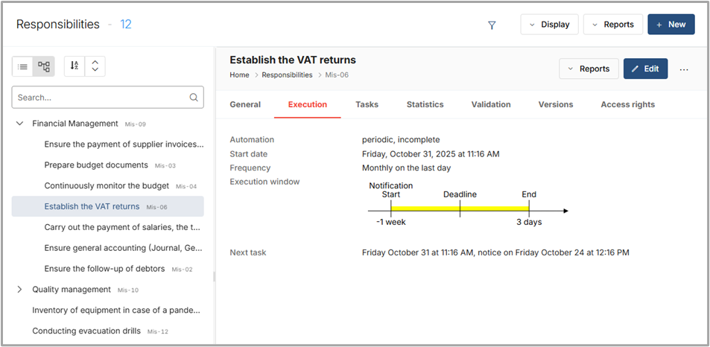Click into the Search field
Viewport: 710px width, 347px height.
(101, 97)
